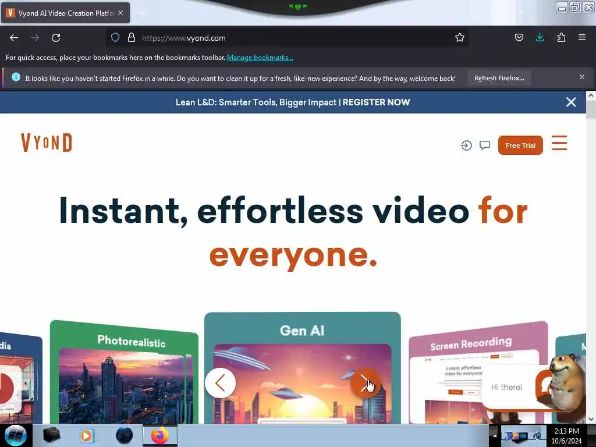Open the black box taskbar icon
Screen dimensions: 596x447
[x=51, y=435]
